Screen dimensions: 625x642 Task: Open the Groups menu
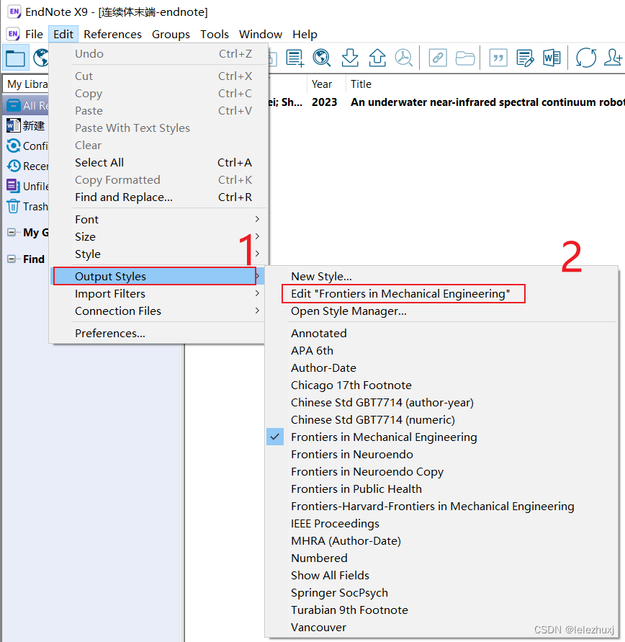[x=171, y=34]
